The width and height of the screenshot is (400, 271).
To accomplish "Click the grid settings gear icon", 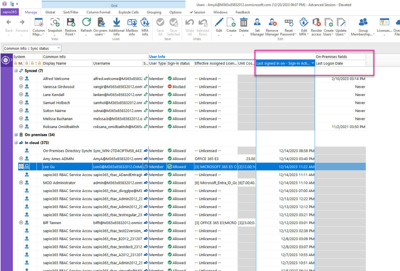I will [x=5, y=60].
